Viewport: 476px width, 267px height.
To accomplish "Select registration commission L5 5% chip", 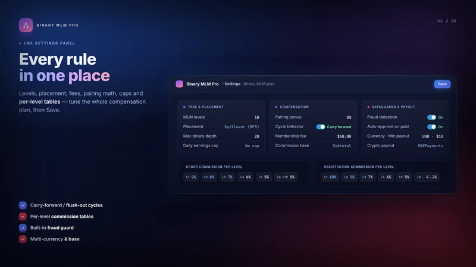I will click(404, 177).
